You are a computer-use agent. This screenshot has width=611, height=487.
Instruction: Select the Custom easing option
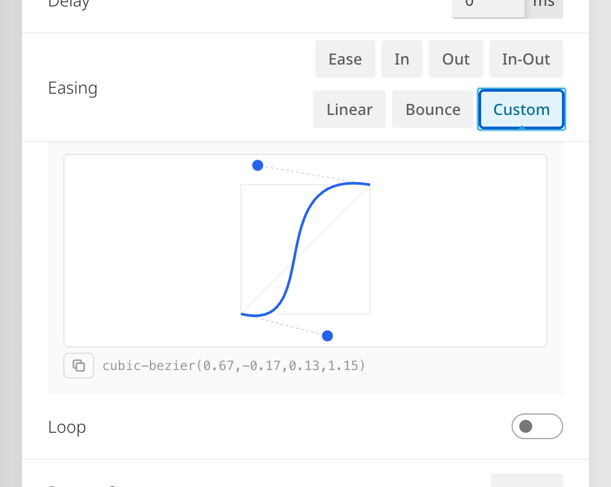pos(521,109)
